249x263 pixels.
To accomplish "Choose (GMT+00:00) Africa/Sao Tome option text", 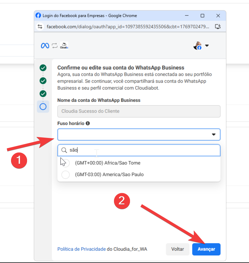I will click(x=108, y=163).
